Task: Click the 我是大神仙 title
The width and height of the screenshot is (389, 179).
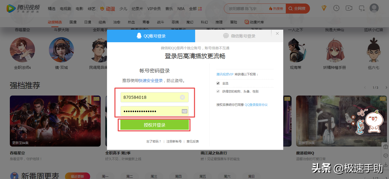Action: (334, 30)
